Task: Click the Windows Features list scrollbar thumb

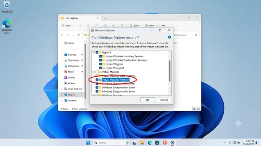Action: click(170, 71)
